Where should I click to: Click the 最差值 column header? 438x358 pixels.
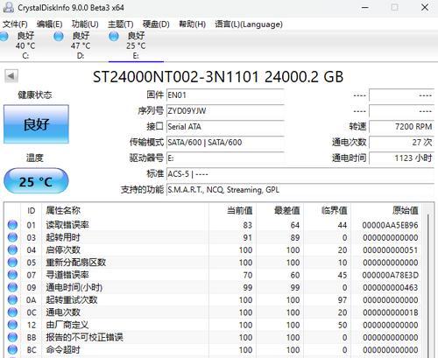pyautogui.click(x=279, y=210)
